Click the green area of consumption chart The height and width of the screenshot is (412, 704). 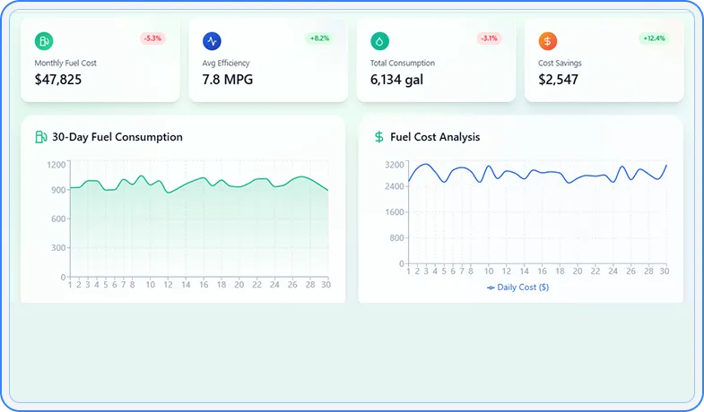[x=197, y=233]
